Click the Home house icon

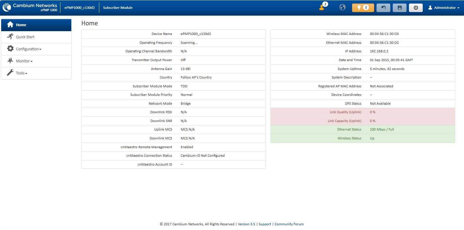coord(10,24)
